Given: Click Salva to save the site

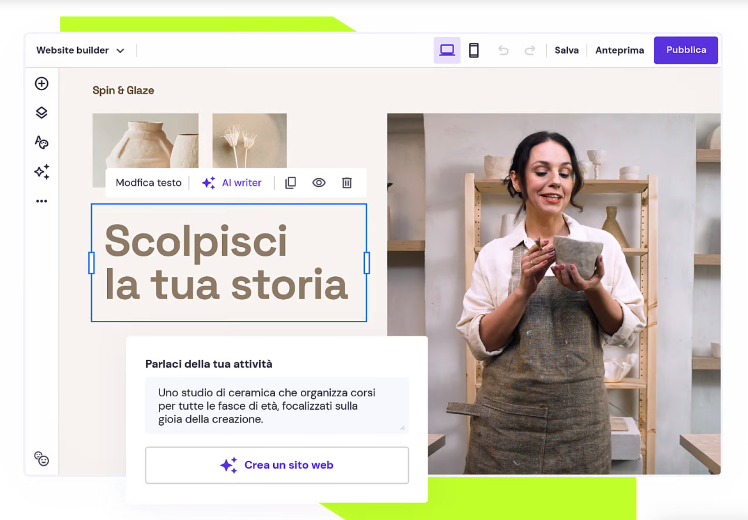Looking at the screenshot, I should [567, 50].
